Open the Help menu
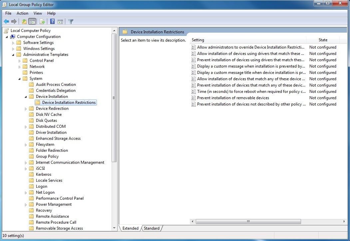This screenshot has height=241, width=350. [51, 13]
